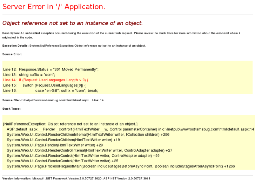Viewport: 255px width, 191px height.
Task: Click the RenderChildren +19 trace line
Action: pos(63,140)
